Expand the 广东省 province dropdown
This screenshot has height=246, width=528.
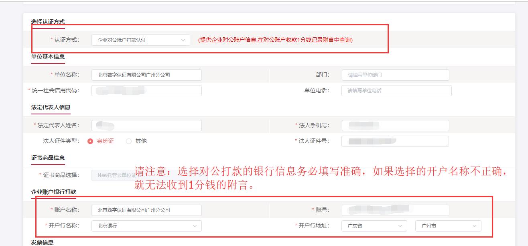click(x=400, y=226)
